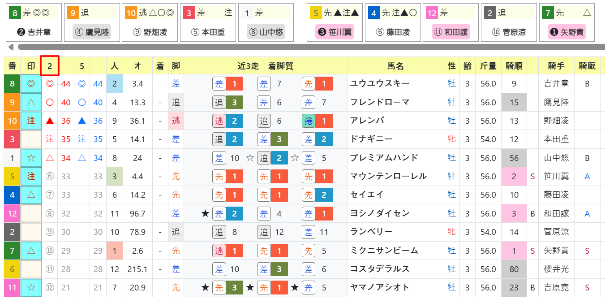
Task: Open horse name マウンテンローレル
Action: click(x=388, y=176)
